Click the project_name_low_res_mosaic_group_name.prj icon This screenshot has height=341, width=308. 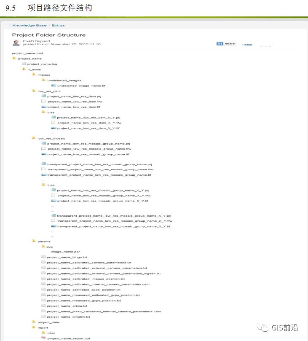point(44,143)
